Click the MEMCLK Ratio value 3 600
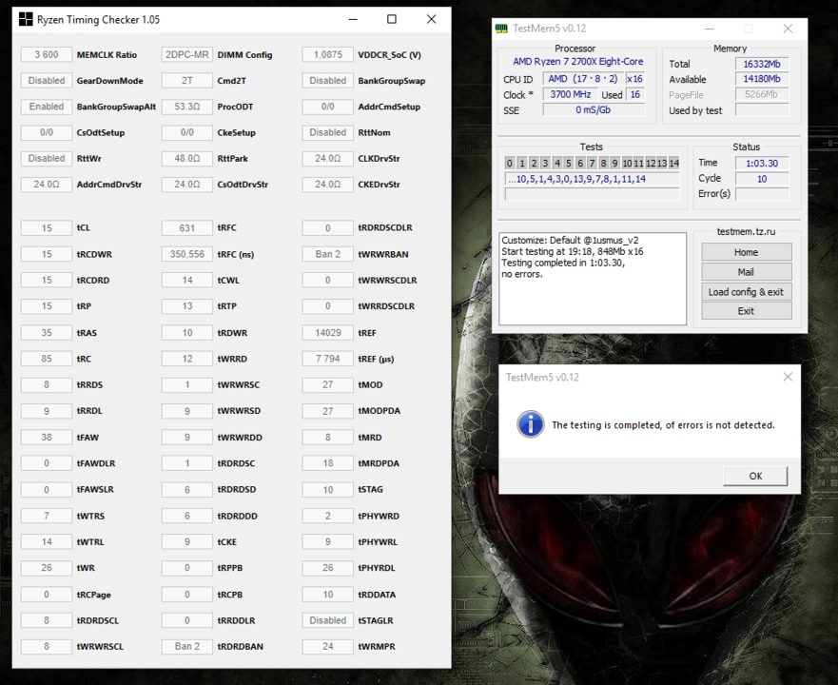This screenshot has height=685, width=838. click(x=47, y=54)
